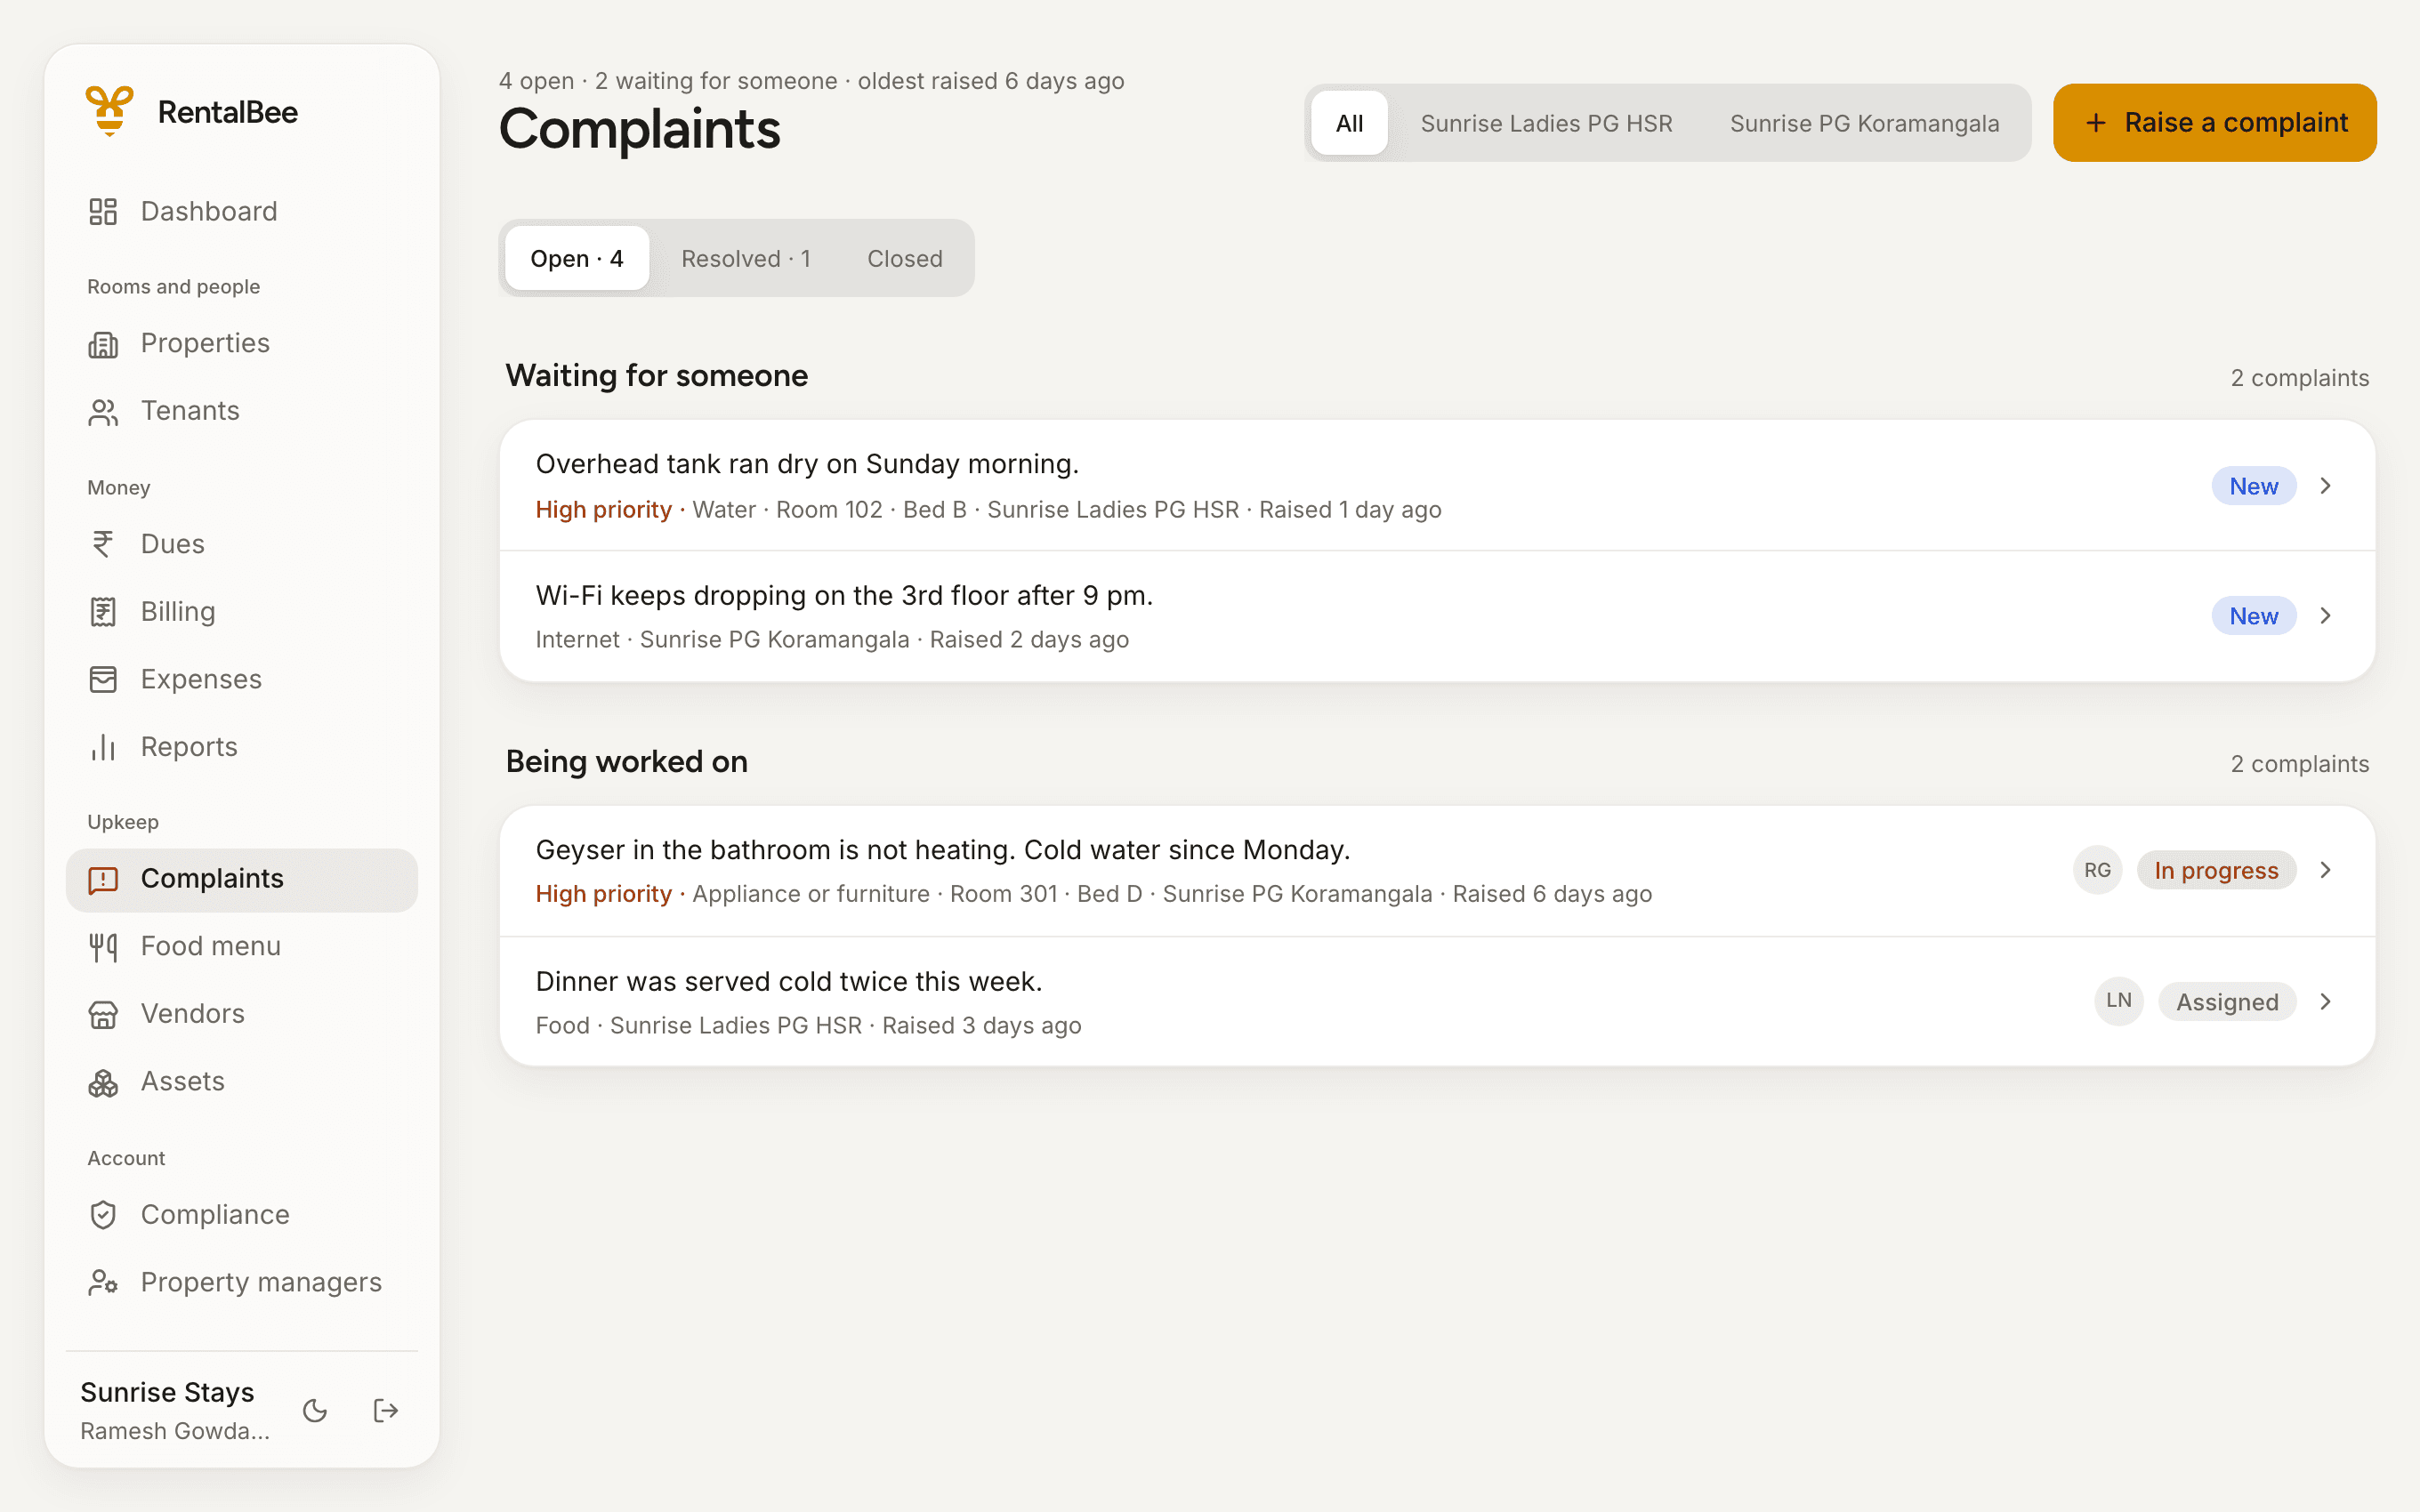Click the Tenants people icon
Image resolution: width=2420 pixels, height=1512 pixels.
[103, 412]
